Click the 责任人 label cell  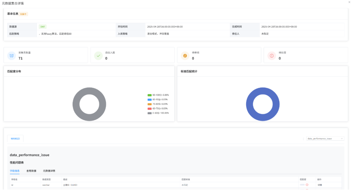(x=245, y=34)
